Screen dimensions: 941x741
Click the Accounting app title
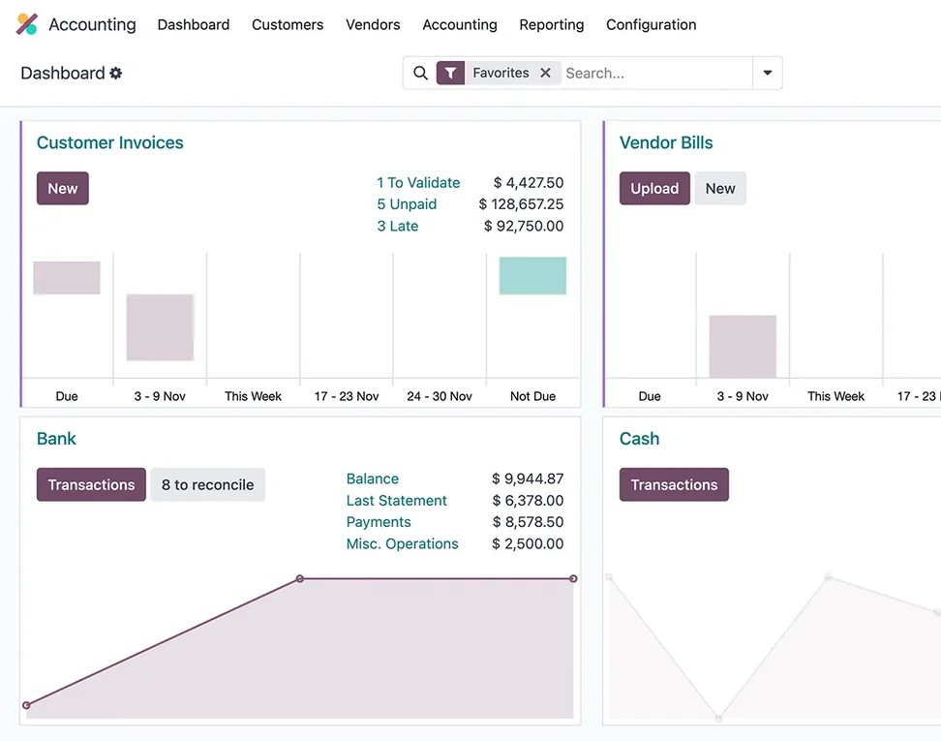[92, 24]
